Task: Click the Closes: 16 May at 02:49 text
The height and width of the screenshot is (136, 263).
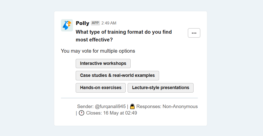Action: click(112, 113)
